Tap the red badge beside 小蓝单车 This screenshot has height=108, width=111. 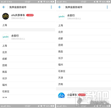click(82, 95)
